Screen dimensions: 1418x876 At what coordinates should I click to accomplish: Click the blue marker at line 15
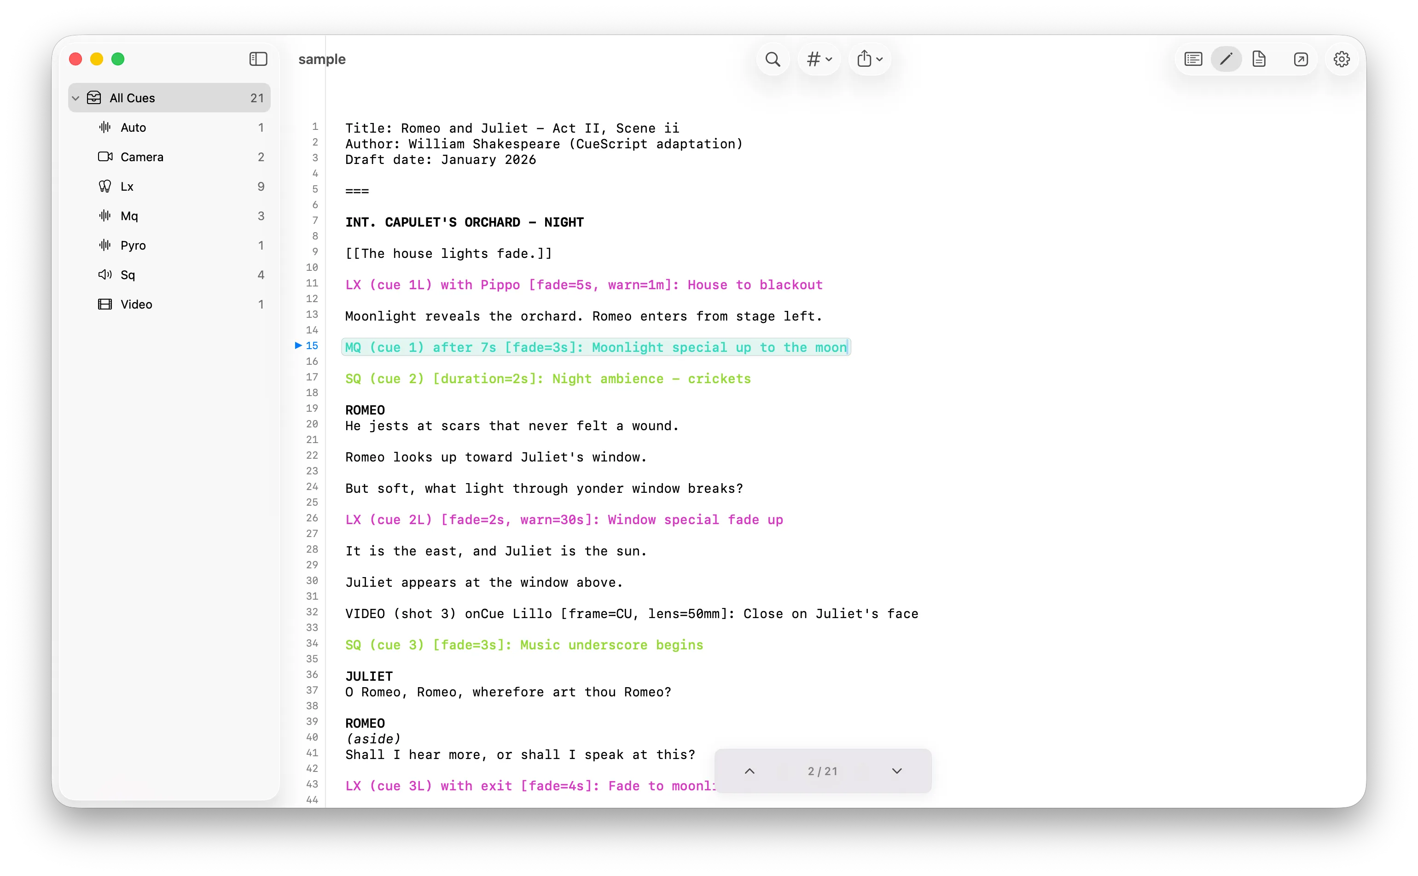tap(298, 345)
